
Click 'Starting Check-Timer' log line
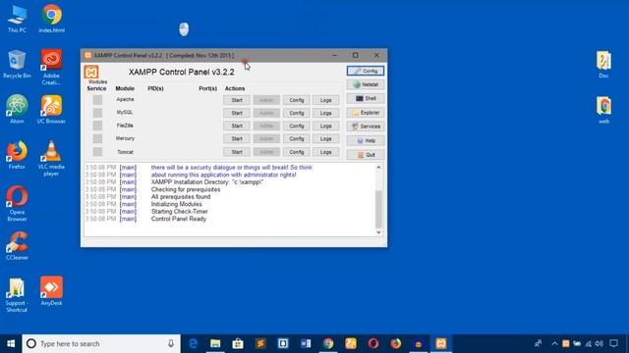(179, 212)
